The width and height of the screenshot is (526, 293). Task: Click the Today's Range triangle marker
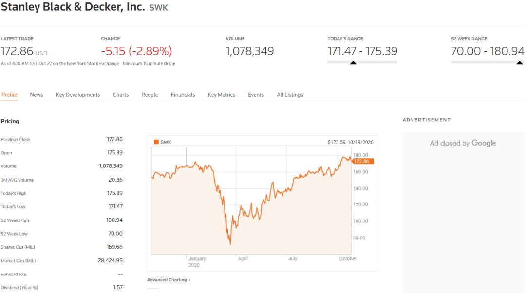[x=353, y=63]
